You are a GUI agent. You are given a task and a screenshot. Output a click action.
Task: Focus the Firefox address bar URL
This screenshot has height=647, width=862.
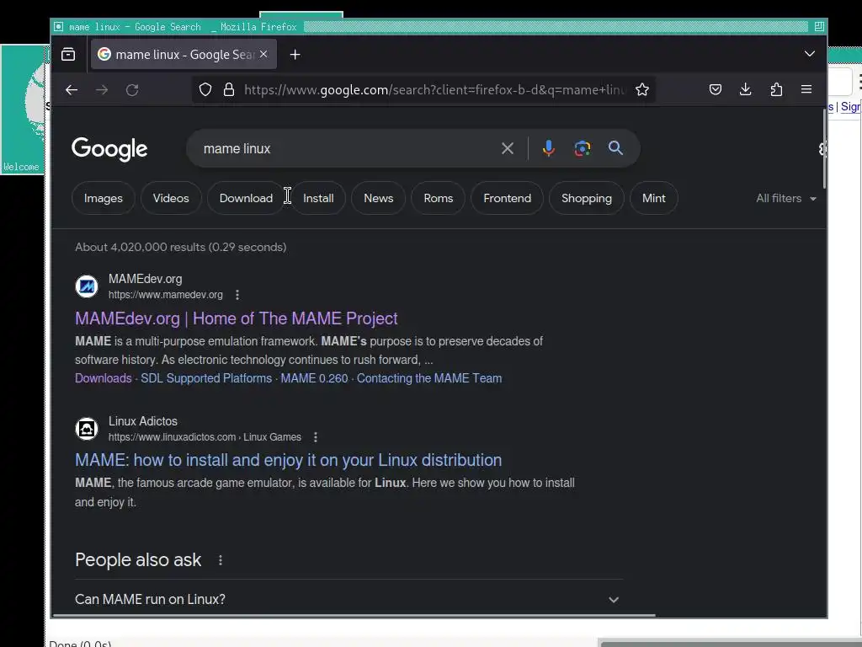(x=434, y=89)
